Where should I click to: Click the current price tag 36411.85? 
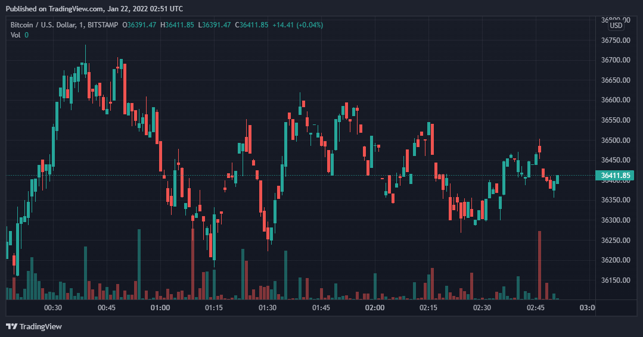616,175
